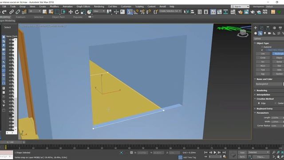The width and height of the screenshot is (284, 160).
Task: Open Splines category dropdown in Create panel
Action: (x=268, y=39)
